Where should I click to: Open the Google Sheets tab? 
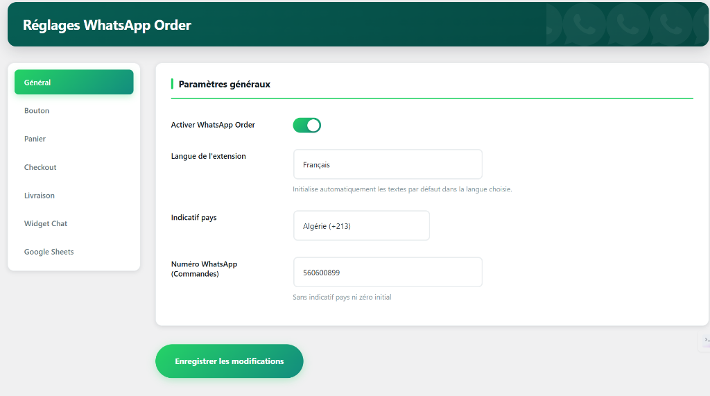click(49, 252)
